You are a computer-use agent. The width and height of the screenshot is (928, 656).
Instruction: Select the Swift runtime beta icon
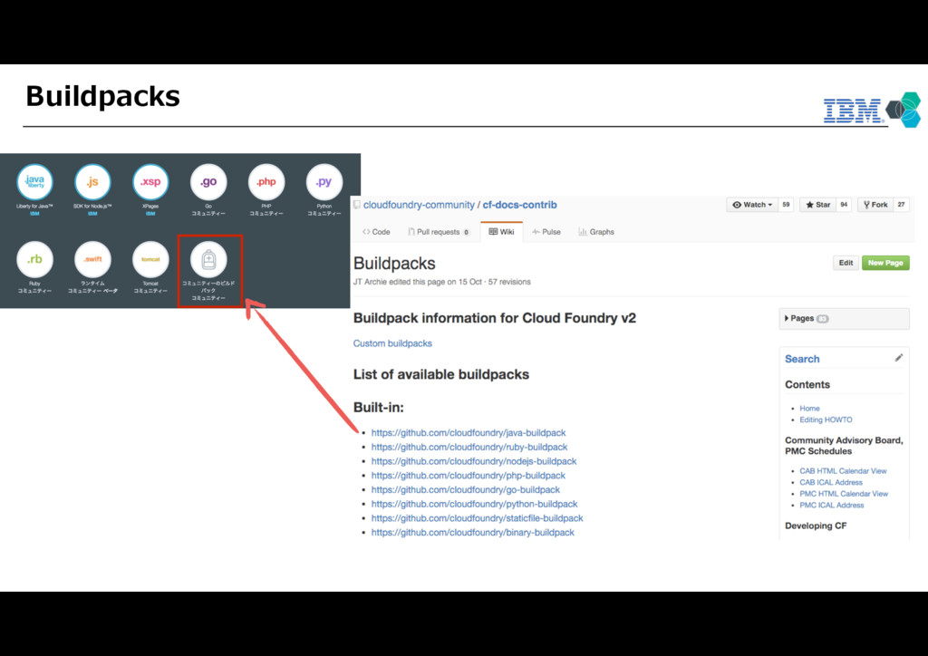92,259
